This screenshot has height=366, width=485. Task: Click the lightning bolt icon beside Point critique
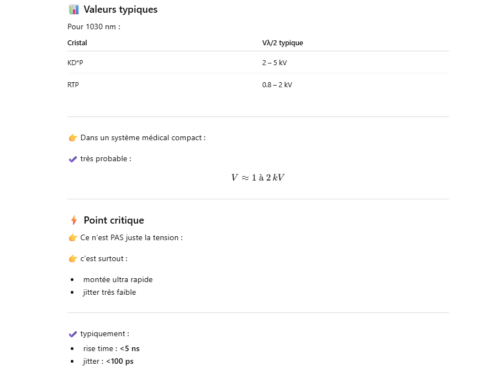pos(73,220)
